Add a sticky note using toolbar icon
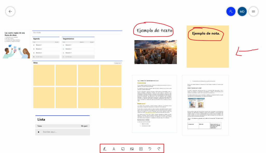The width and height of the screenshot is (266, 153). coord(123,149)
